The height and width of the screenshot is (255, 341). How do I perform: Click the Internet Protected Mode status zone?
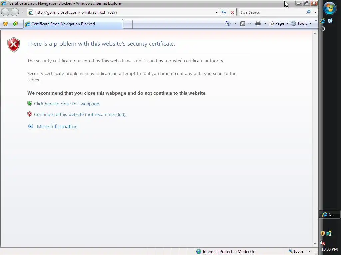[226, 252]
